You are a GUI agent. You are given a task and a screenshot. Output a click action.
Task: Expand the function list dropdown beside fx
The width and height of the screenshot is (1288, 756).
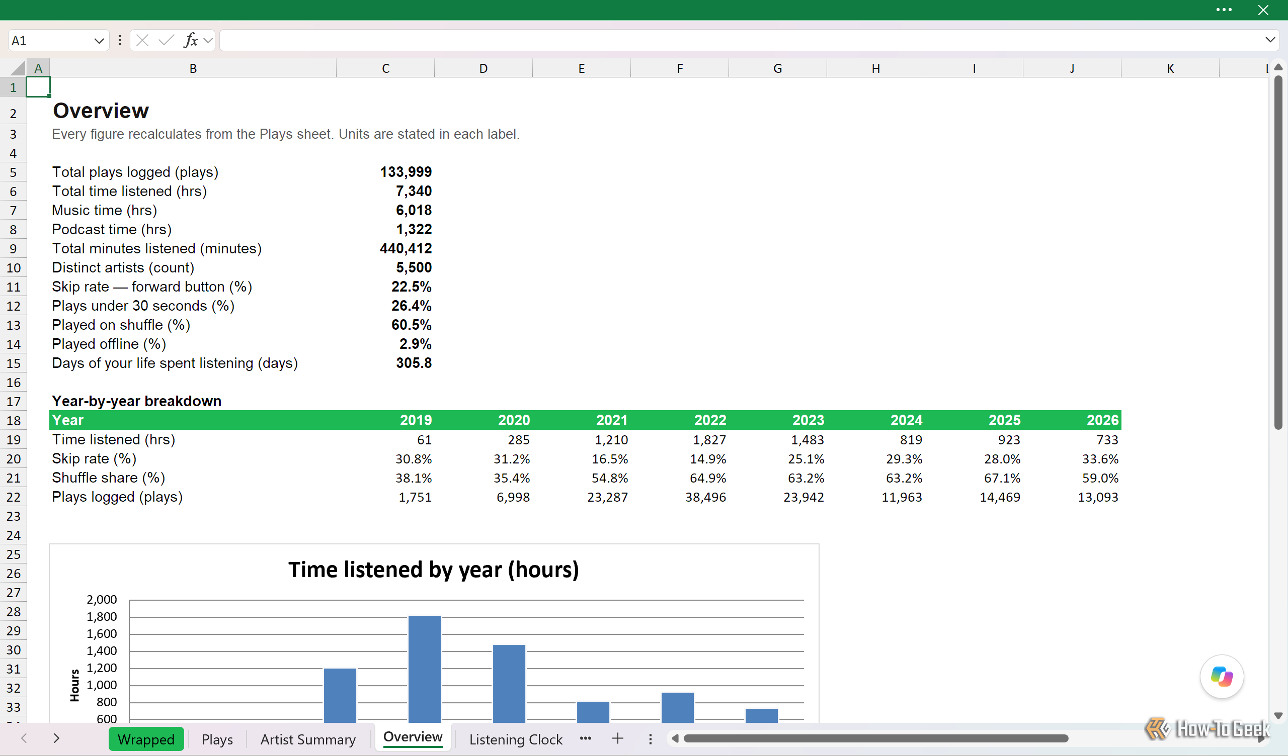coord(208,40)
